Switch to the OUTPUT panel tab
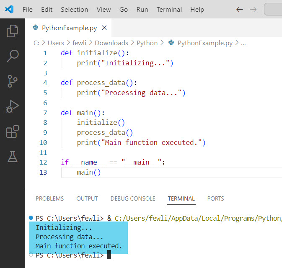This screenshot has height=268, width=282. pos(87,198)
